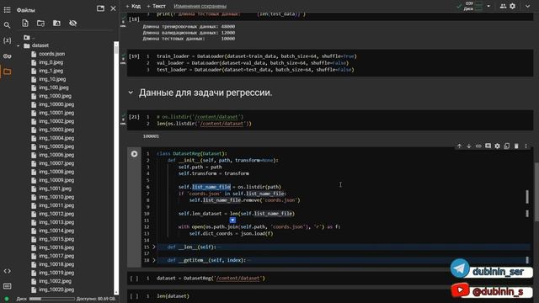Open the @dubinin_s YouTube badge
This screenshot has width=539, height=303.
click(492, 290)
